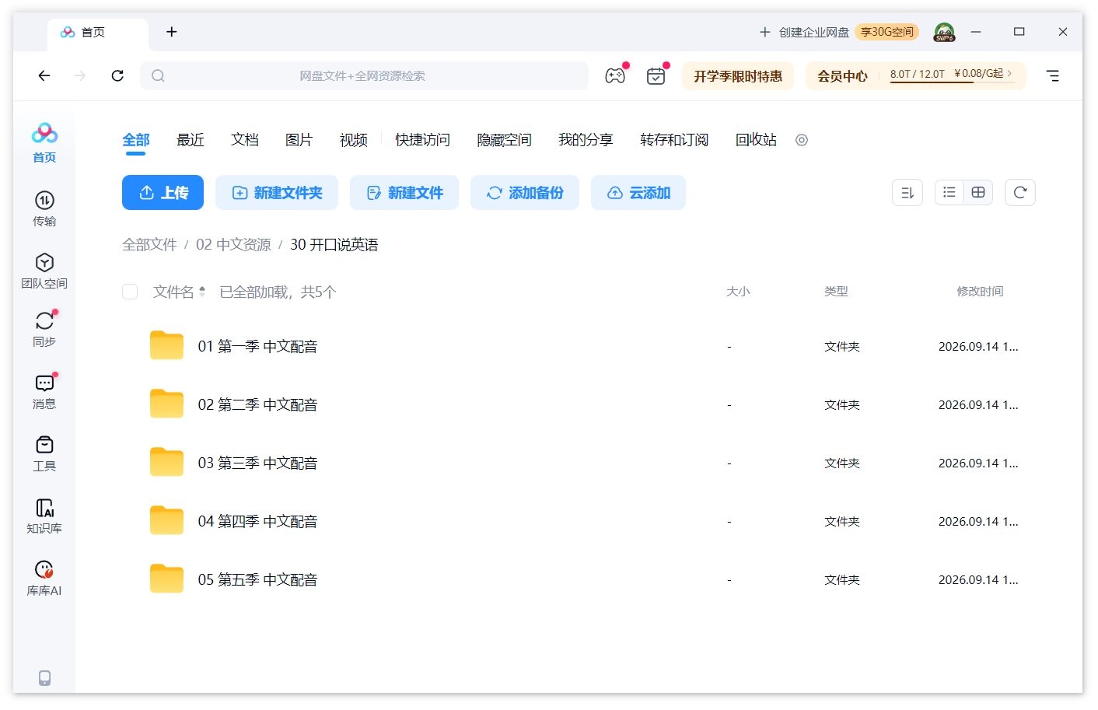Go to 全部文件 in the breadcrumb
The image size is (1098, 710).
(x=149, y=245)
